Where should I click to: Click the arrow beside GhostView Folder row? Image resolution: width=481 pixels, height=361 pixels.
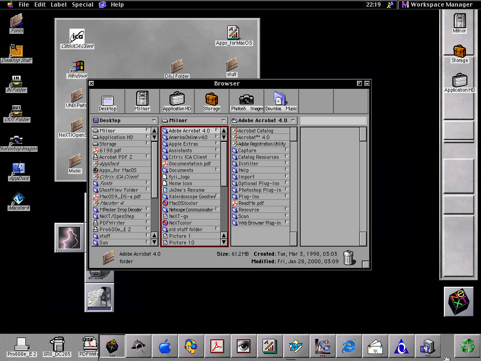point(147,189)
